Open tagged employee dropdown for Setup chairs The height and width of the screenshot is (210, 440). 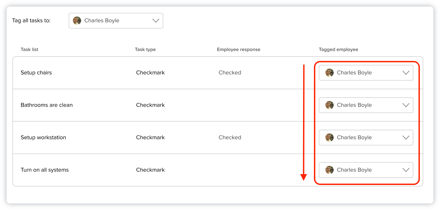[366, 73]
